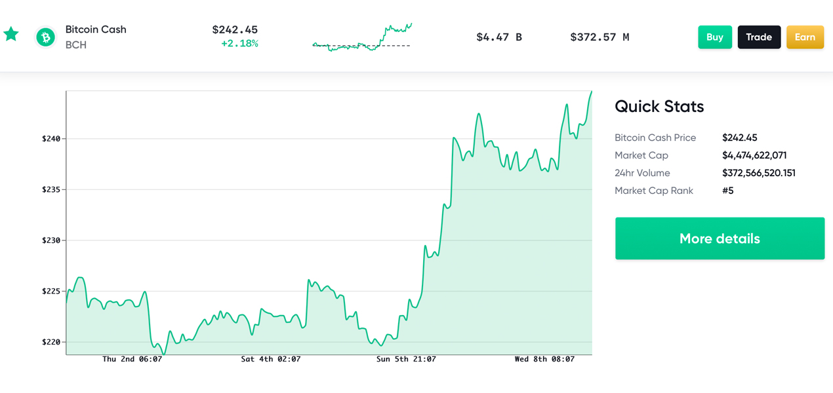This screenshot has height=393, width=833.
Task: Click the Bitcoin Cash Price label
Action: 655,138
